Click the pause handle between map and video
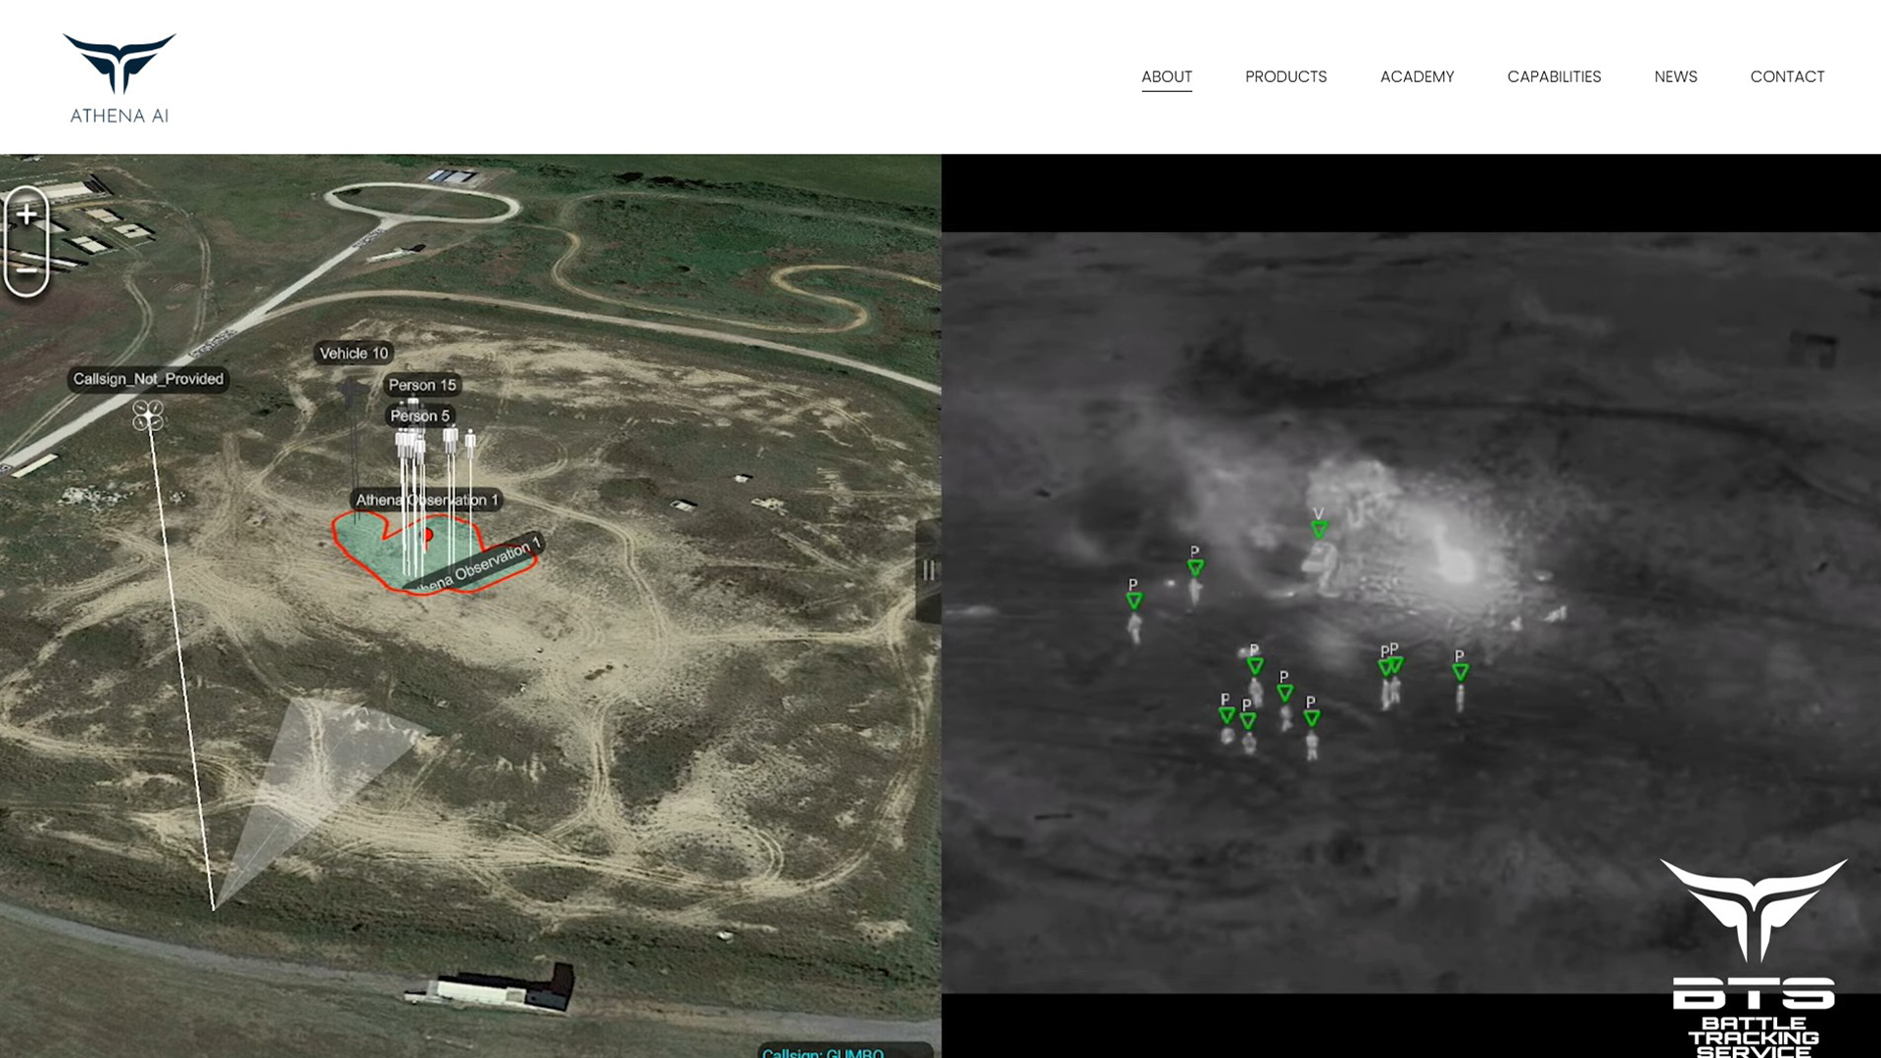Viewport: 1881px width, 1058px height. click(929, 570)
